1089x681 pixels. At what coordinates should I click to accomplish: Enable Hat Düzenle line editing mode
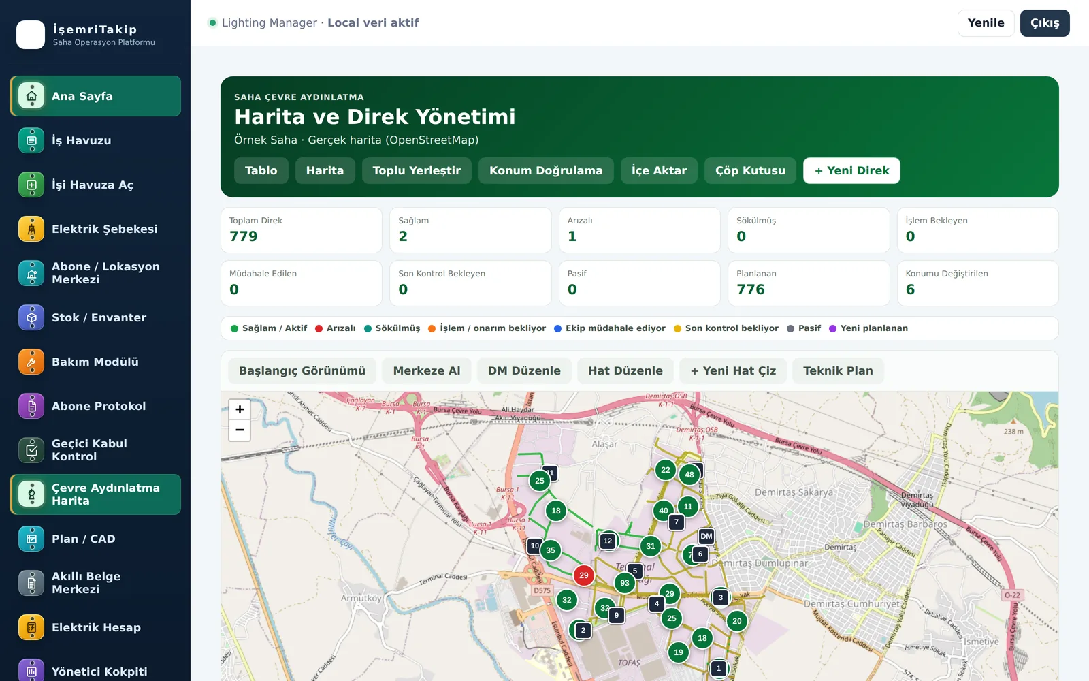click(x=625, y=370)
